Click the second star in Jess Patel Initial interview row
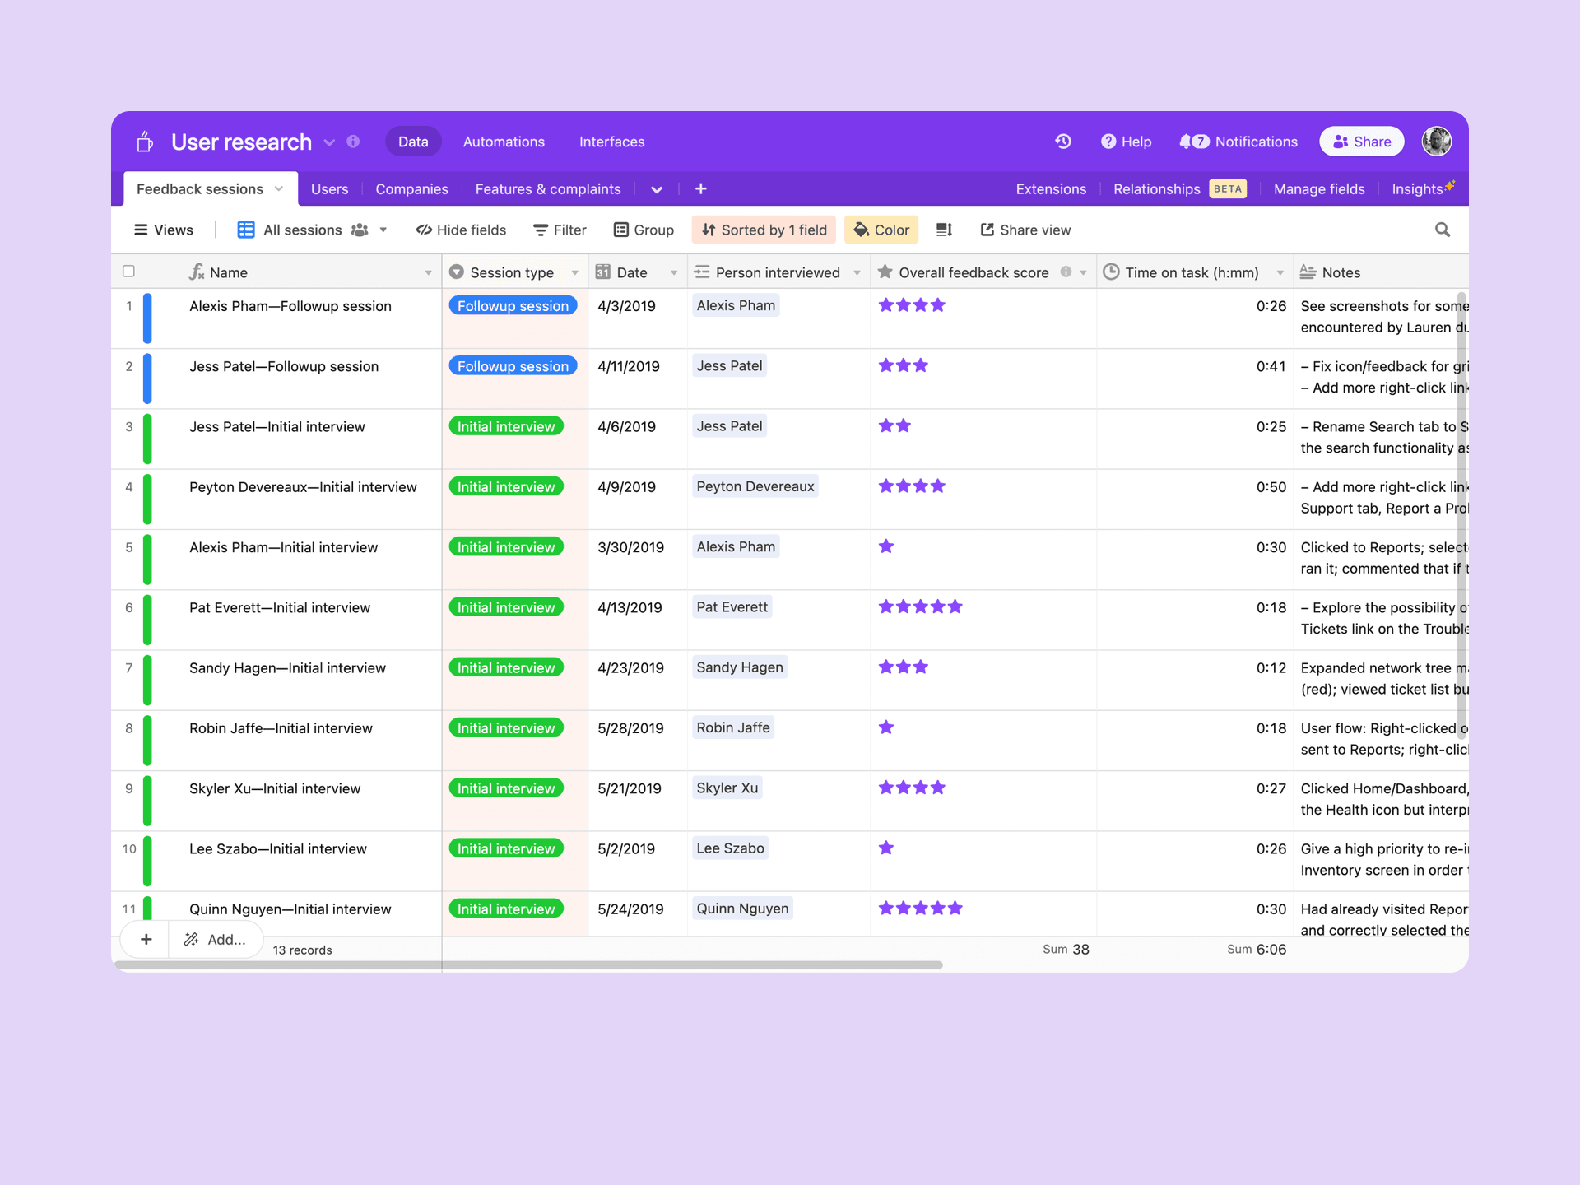 pyautogui.click(x=904, y=426)
